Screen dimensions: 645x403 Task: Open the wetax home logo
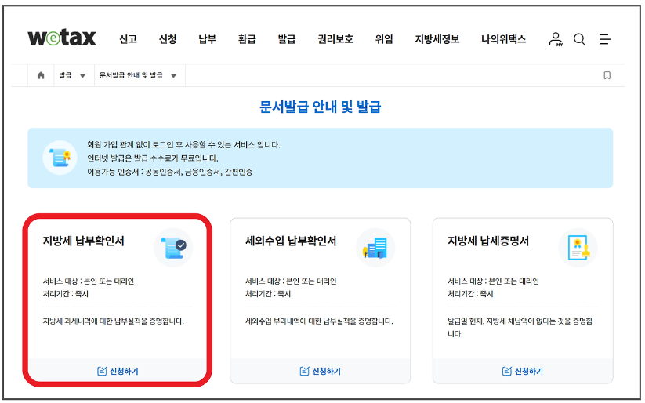62,38
